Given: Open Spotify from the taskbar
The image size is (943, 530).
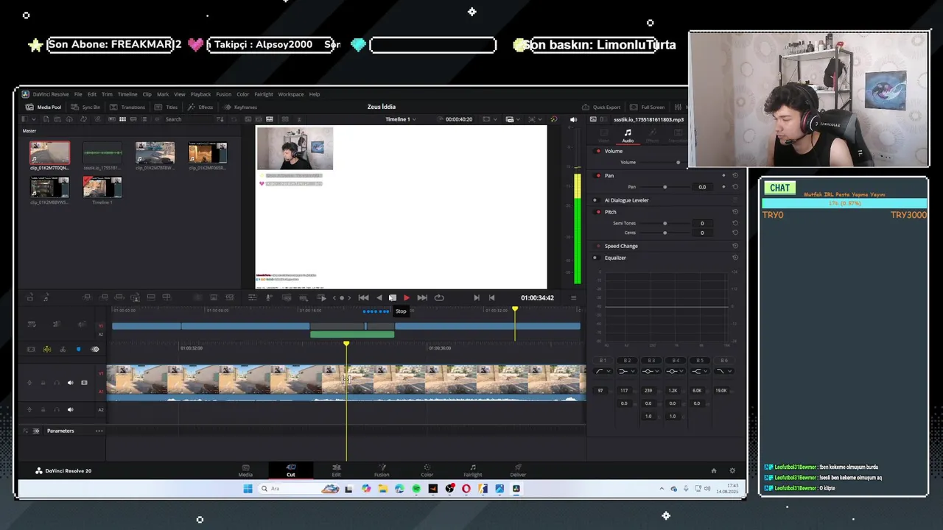Looking at the screenshot, I should pos(416,489).
